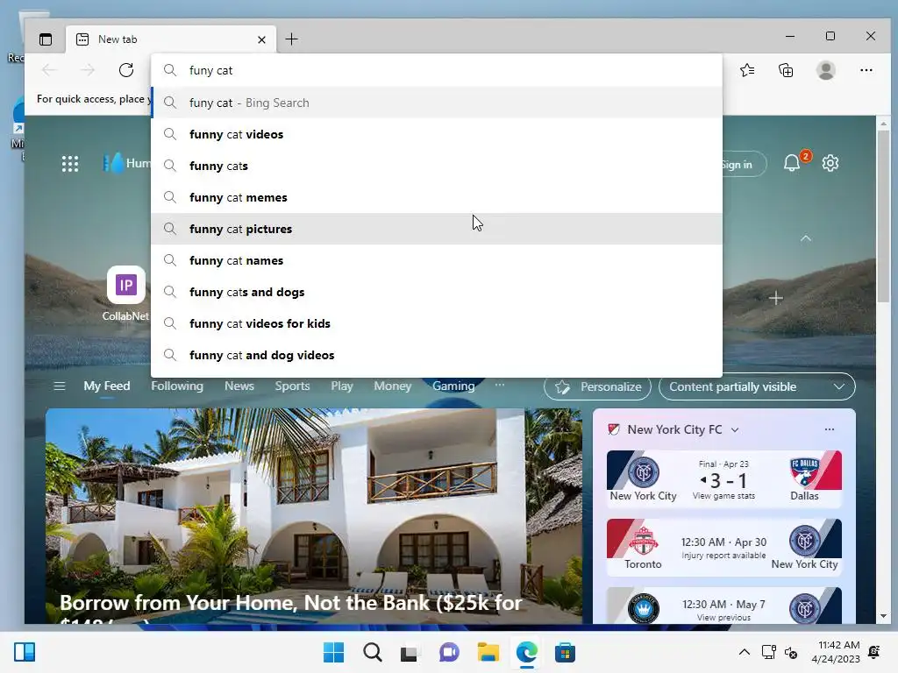
Task: Choose funny cat and dog videos suggestion
Action: tap(437, 356)
